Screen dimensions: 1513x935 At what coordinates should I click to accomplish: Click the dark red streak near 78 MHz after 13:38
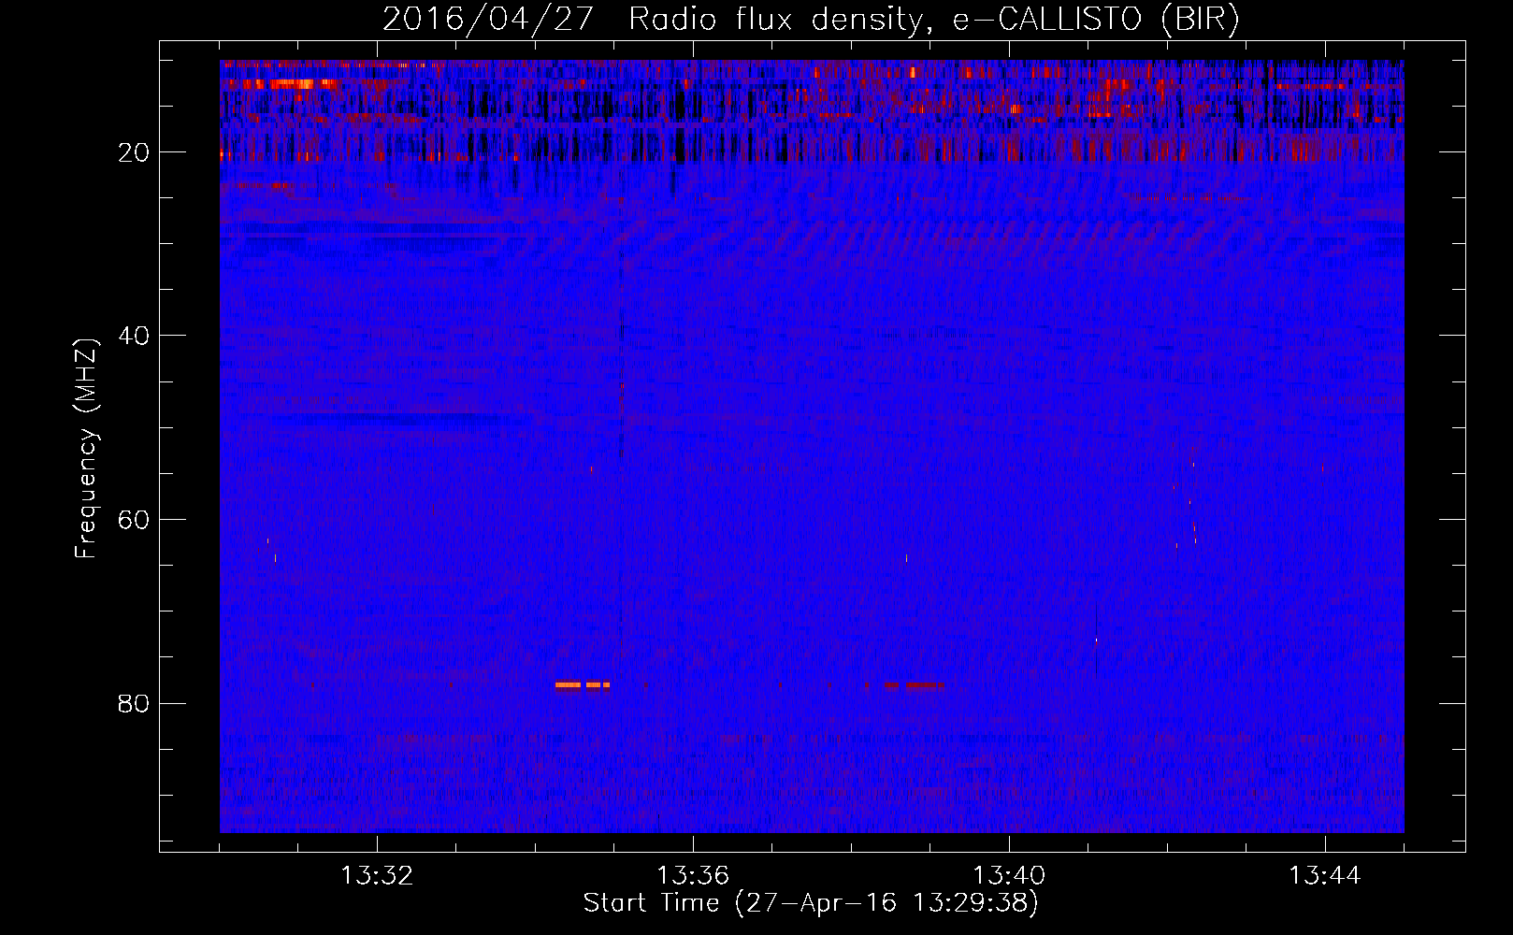click(914, 685)
